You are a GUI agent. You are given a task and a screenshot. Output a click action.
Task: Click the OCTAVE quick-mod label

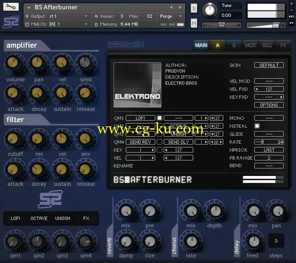(39, 219)
